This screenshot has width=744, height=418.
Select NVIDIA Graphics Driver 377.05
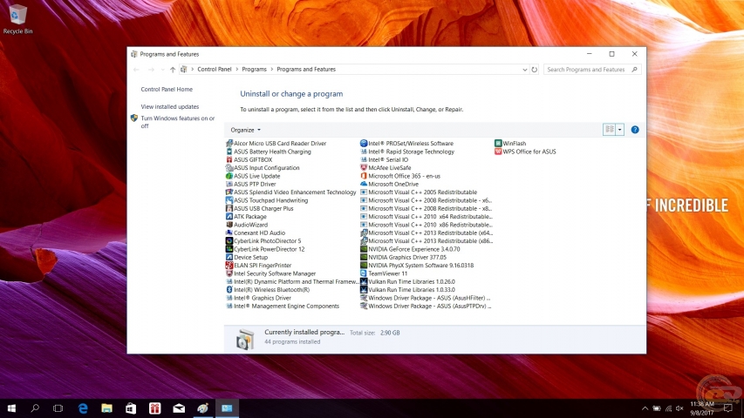(403, 257)
